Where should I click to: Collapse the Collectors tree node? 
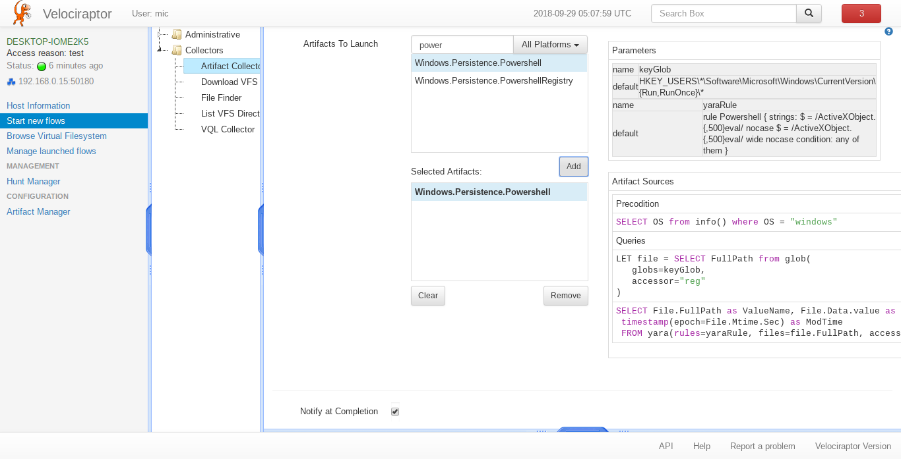coord(159,50)
